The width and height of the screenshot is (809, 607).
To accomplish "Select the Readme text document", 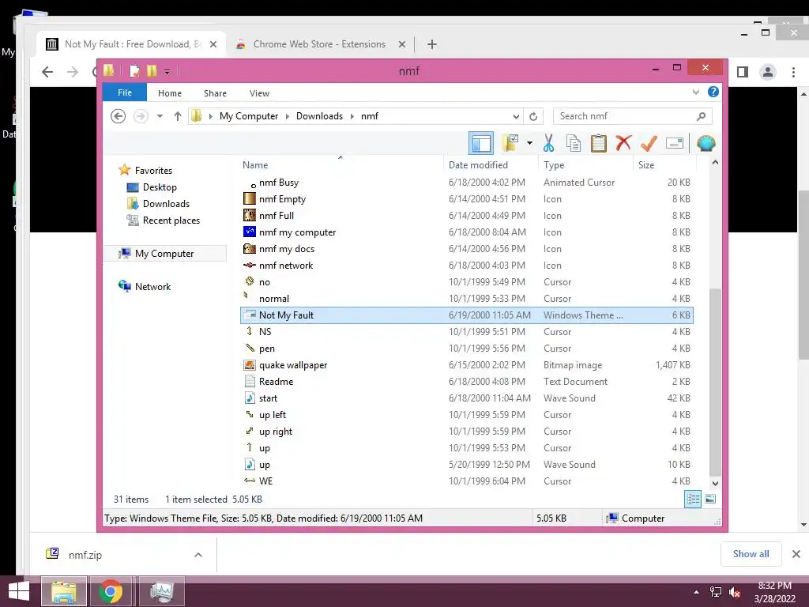I will point(466,382).
